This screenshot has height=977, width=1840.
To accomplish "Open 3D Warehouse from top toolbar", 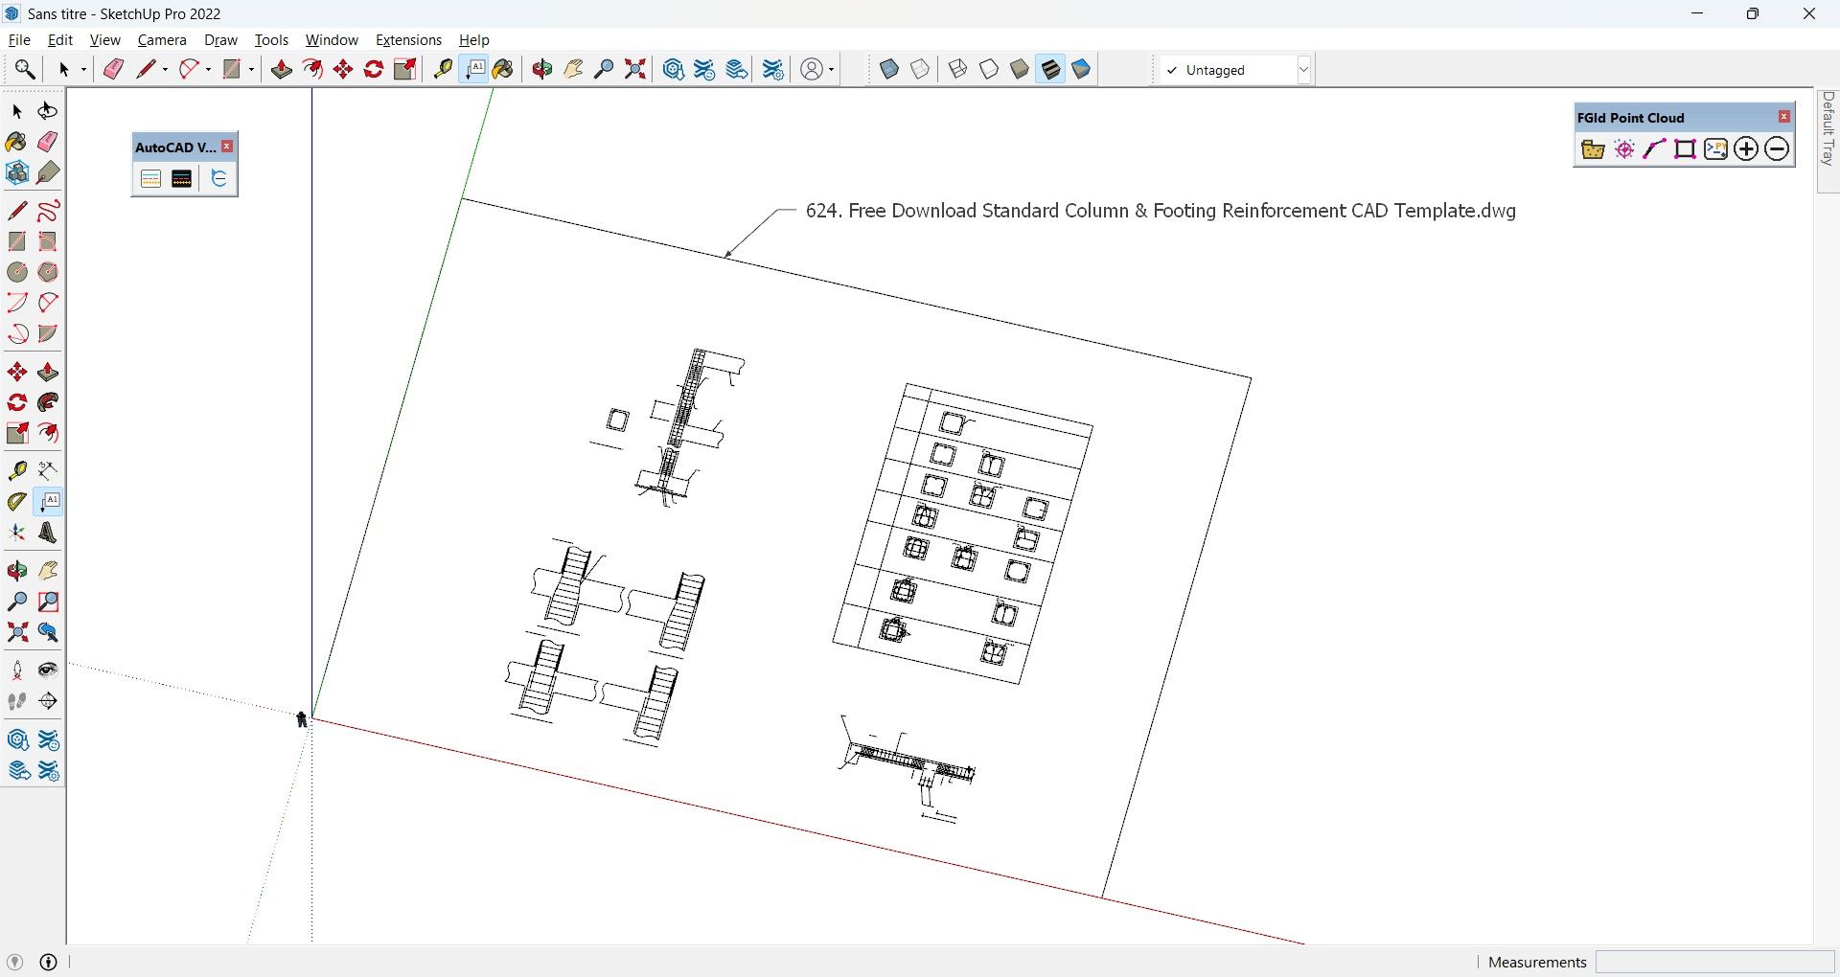I will [x=674, y=69].
